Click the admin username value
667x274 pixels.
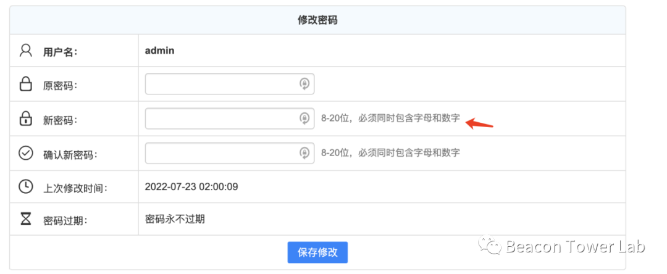(159, 51)
